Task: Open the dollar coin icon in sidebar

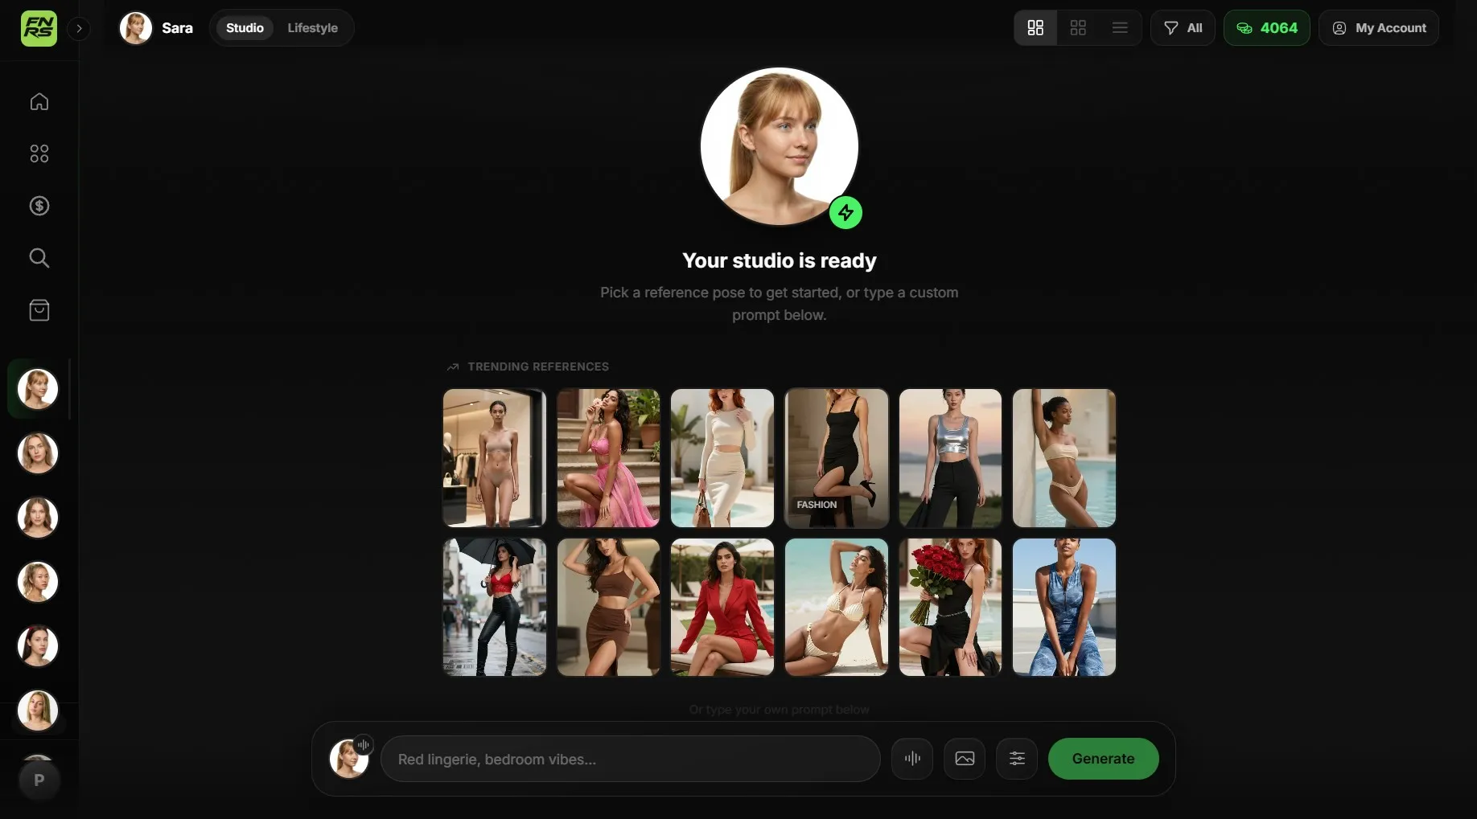Action: (39, 206)
